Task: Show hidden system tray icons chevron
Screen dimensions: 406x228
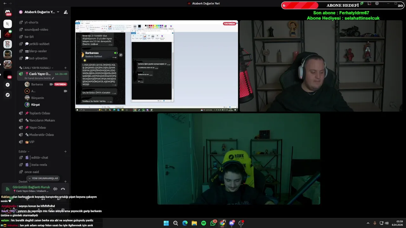Action: pos(368,223)
